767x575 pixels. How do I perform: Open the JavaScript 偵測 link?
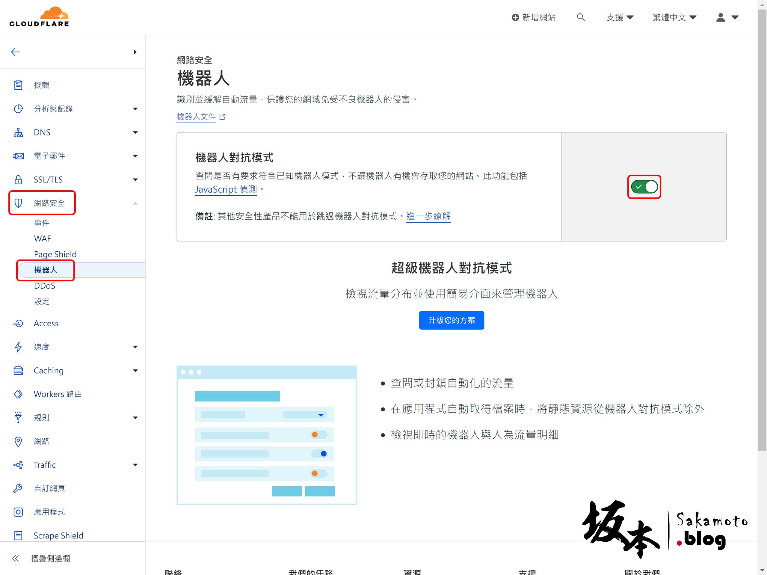point(226,189)
